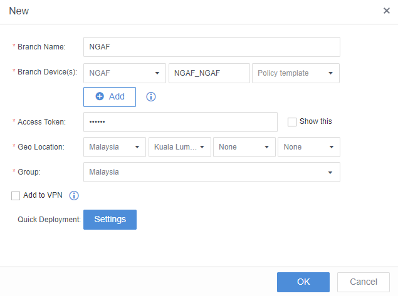The height and width of the screenshot is (296, 398).
Task: Click the New dialog title text
Action: coord(19,11)
